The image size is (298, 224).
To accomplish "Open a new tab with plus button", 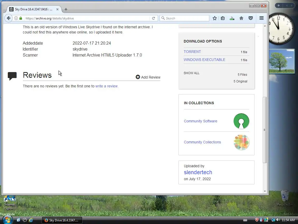I will 66,9.
